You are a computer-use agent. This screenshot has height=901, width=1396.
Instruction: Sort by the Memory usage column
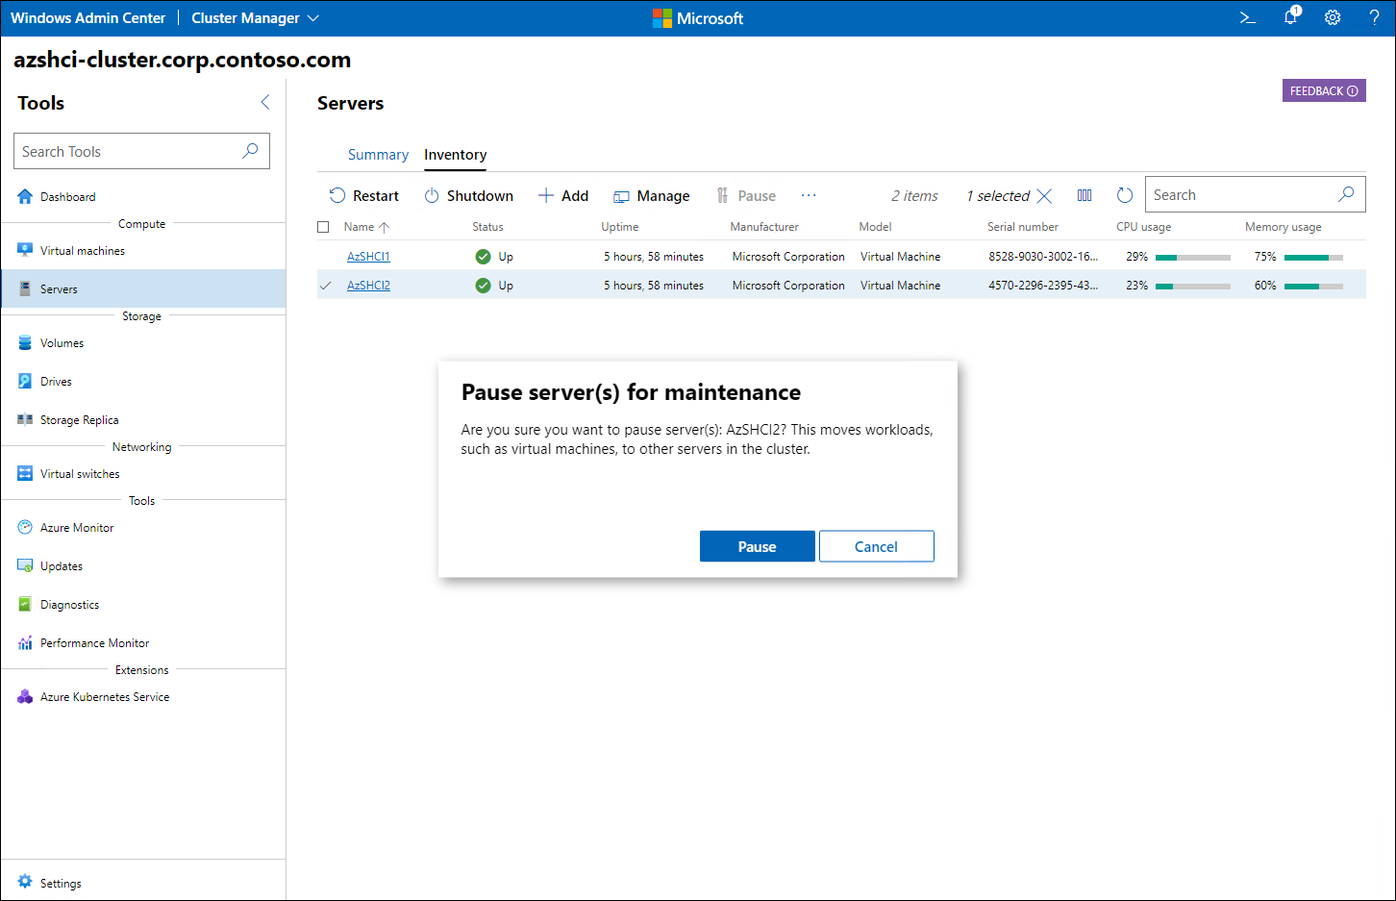1283,227
